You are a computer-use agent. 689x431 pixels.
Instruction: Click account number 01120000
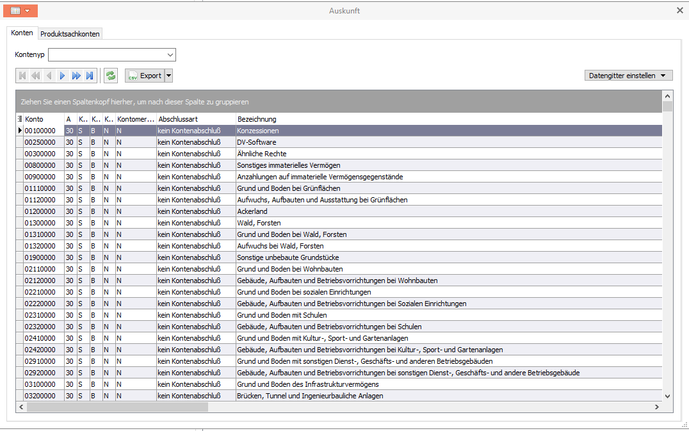click(40, 200)
